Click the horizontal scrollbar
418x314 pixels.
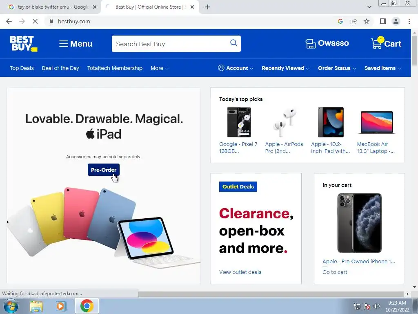[272, 294]
